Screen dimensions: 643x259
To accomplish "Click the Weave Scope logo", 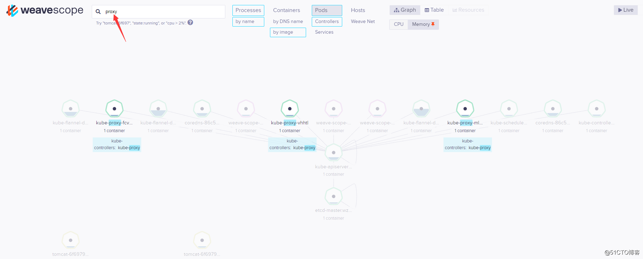I will coord(45,11).
